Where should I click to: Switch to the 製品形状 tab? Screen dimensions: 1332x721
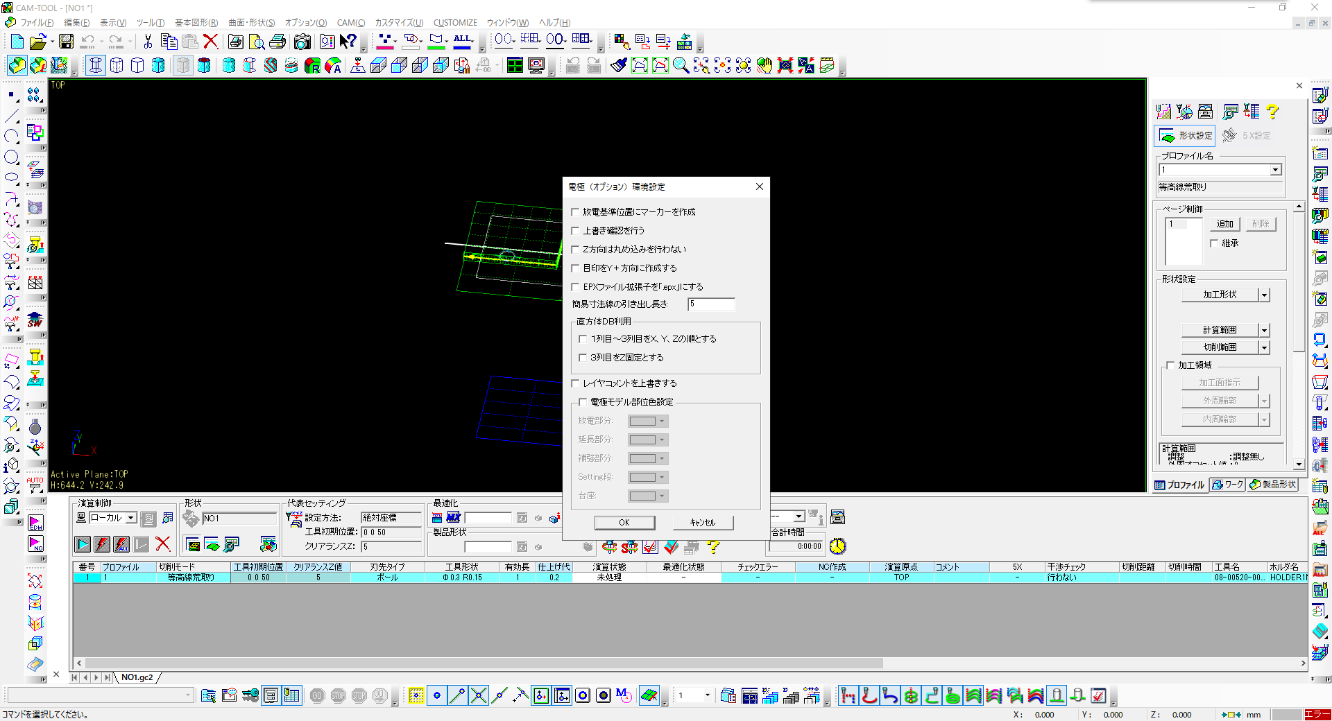click(1273, 485)
